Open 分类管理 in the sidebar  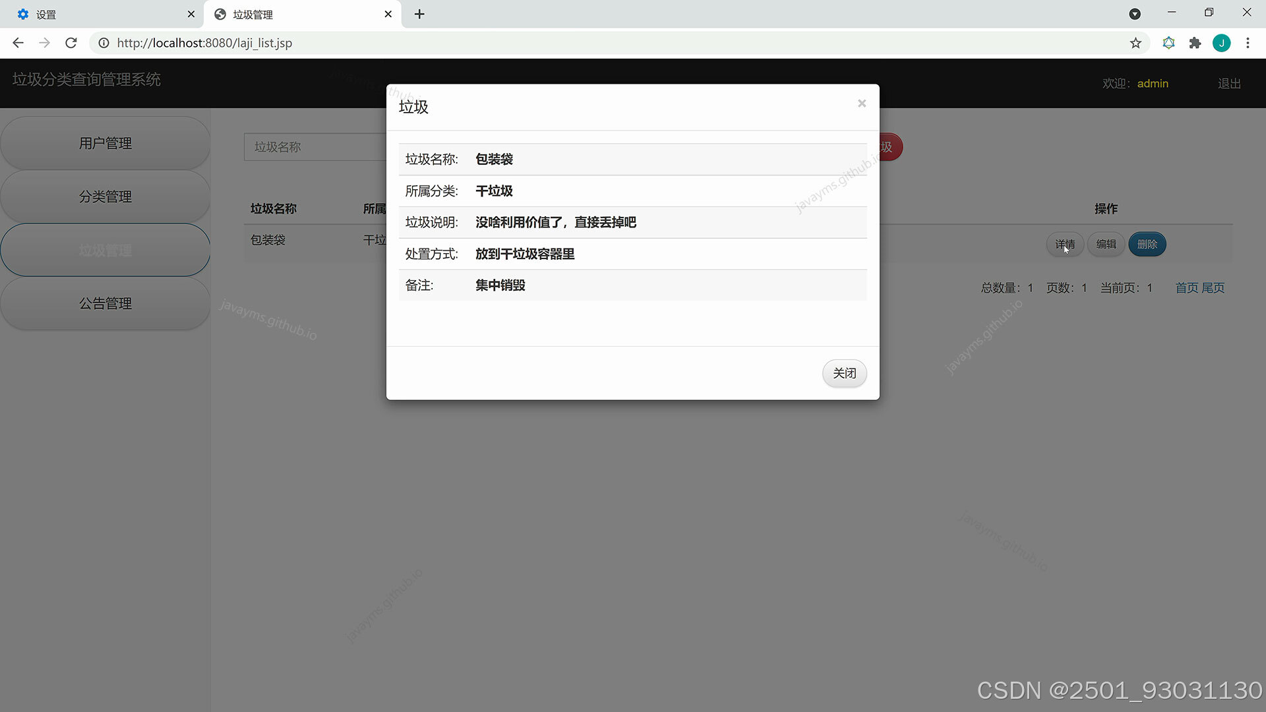click(x=105, y=196)
